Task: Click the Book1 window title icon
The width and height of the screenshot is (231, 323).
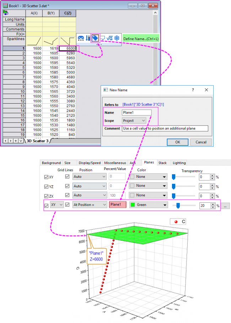Action: tap(5, 6)
